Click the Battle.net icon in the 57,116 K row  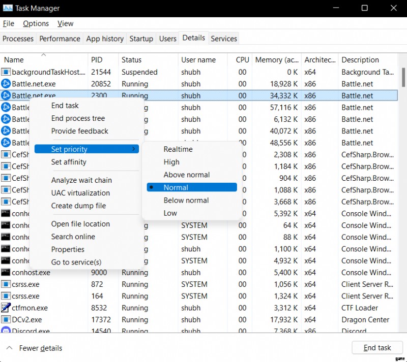[x=6, y=107]
